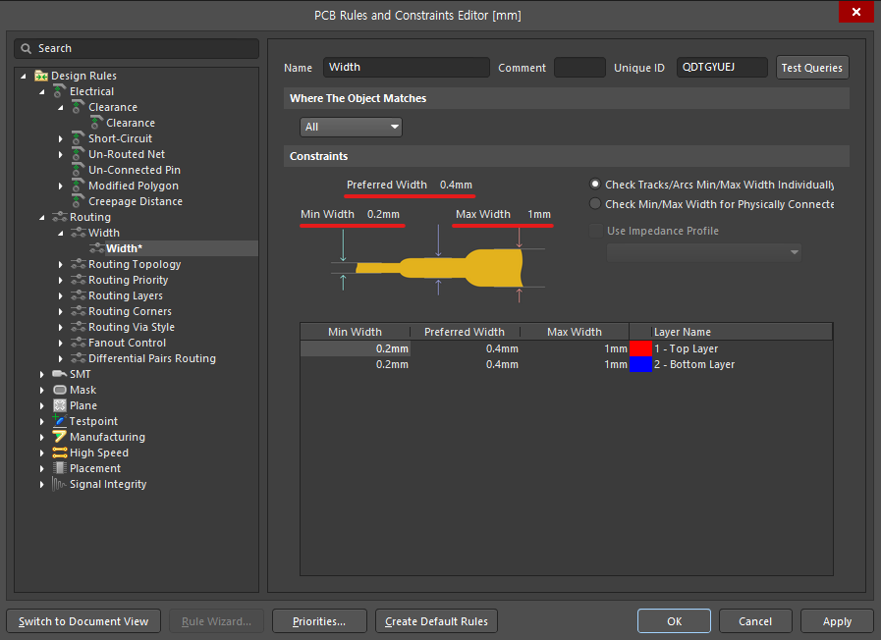
Task: Click the Testpoint category icon
Action: coord(60,420)
